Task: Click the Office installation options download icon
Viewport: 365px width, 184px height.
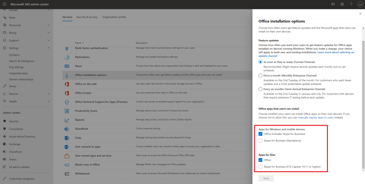Action: click(67, 75)
